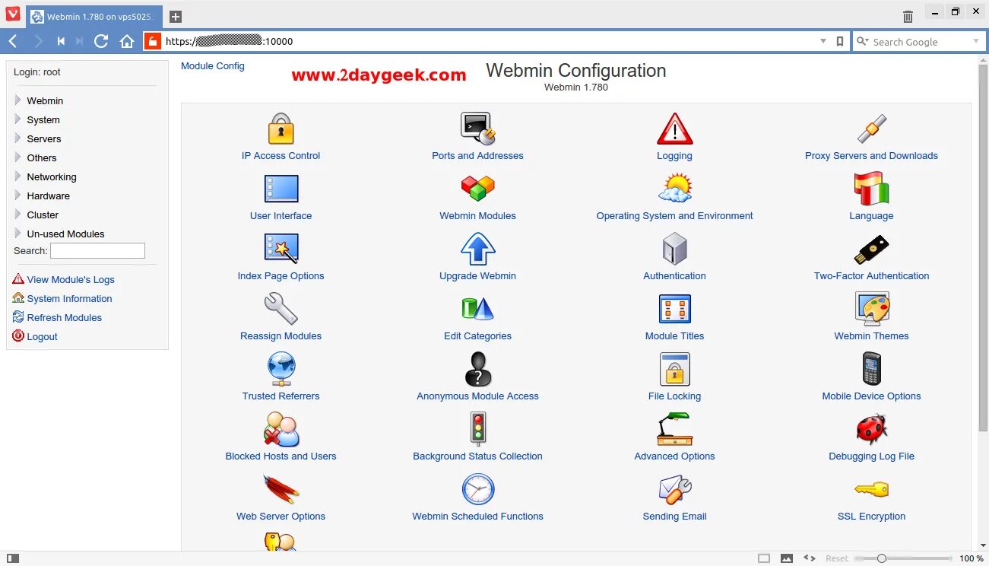Reload the current page
This screenshot has width=989, height=566.
click(x=101, y=41)
